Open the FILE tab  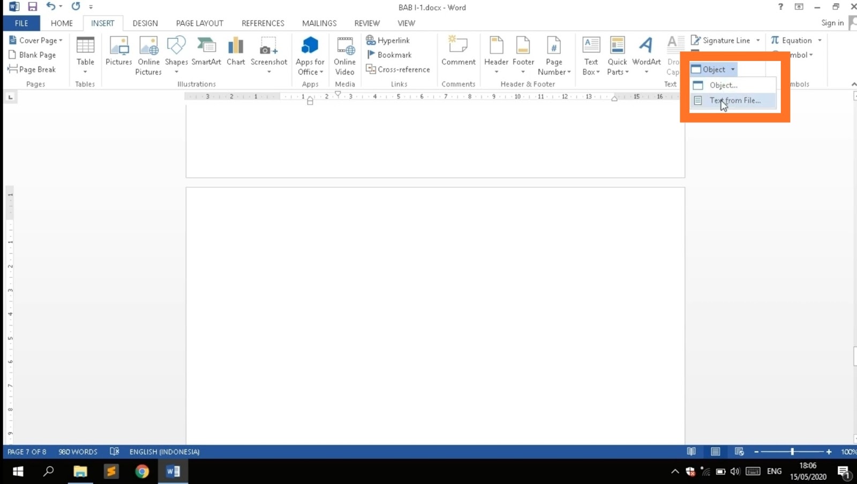21,23
